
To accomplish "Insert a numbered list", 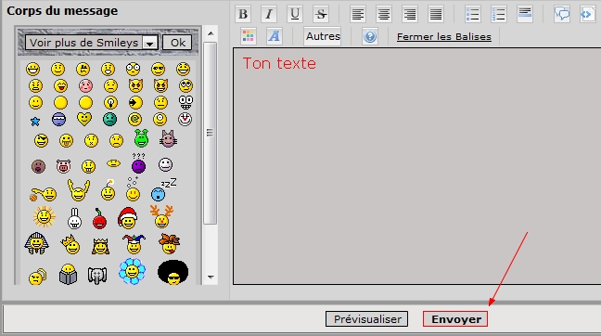I will [x=499, y=14].
